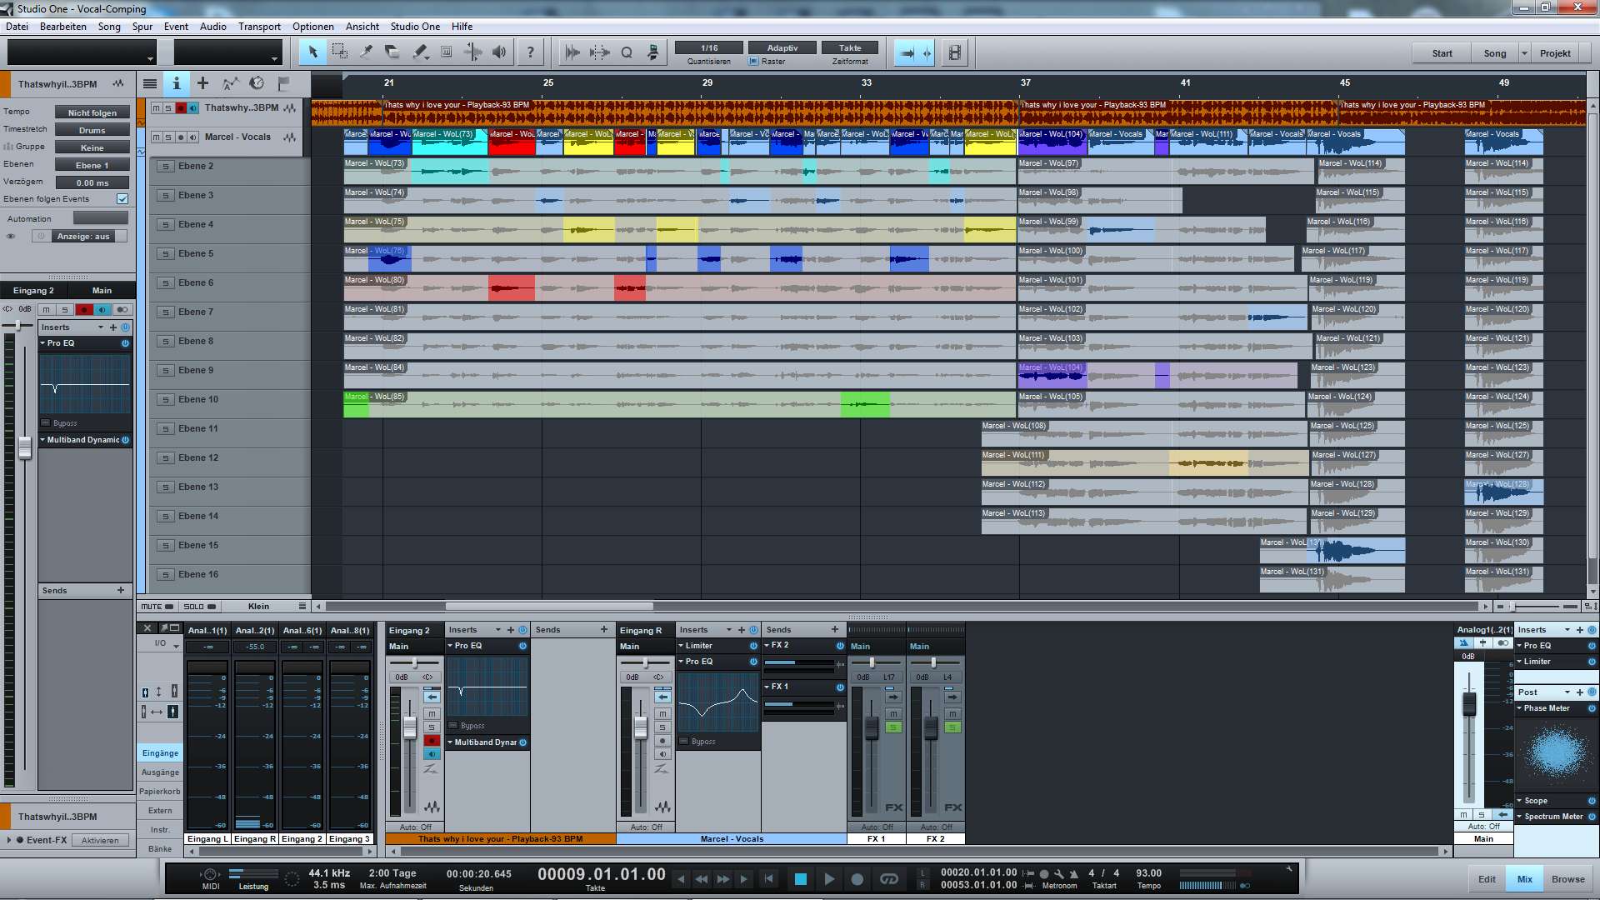Solo layer Ebene 10

166,400
